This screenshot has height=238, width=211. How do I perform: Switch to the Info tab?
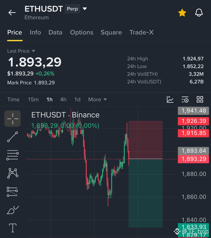click(35, 32)
